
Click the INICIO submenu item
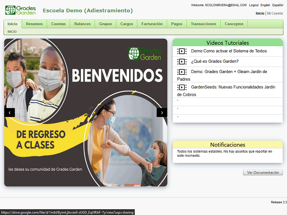tap(12, 32)
